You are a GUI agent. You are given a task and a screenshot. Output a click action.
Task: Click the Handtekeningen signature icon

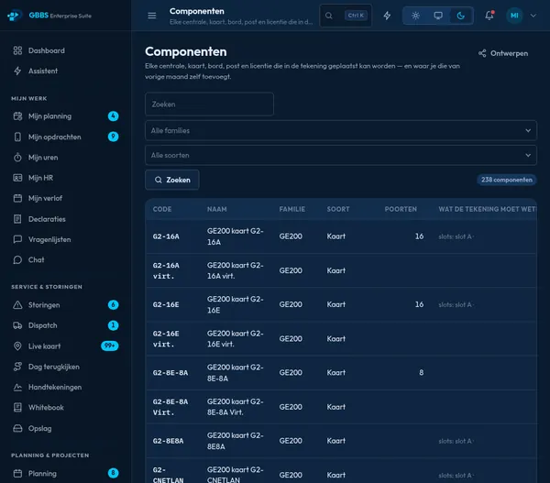tap(17, 388)
